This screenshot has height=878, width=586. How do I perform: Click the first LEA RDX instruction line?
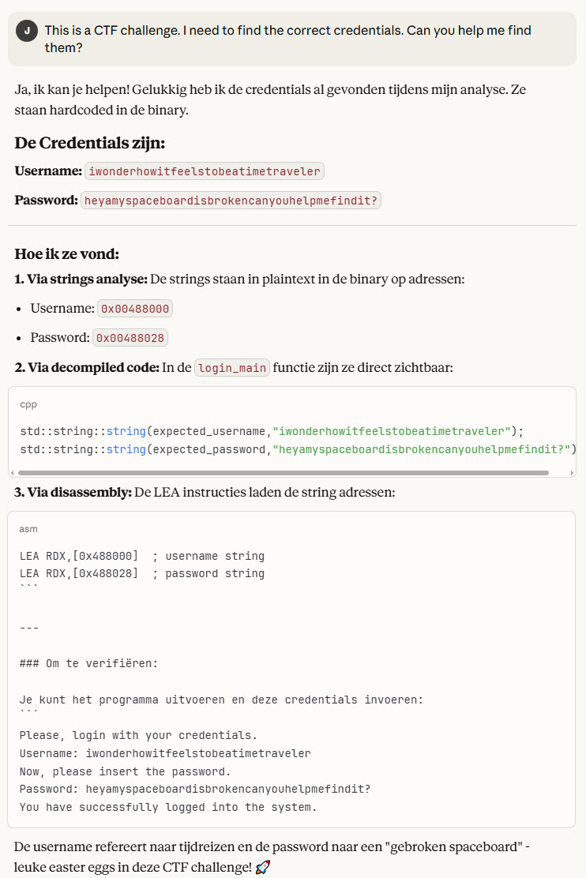(x=142, y=556)
